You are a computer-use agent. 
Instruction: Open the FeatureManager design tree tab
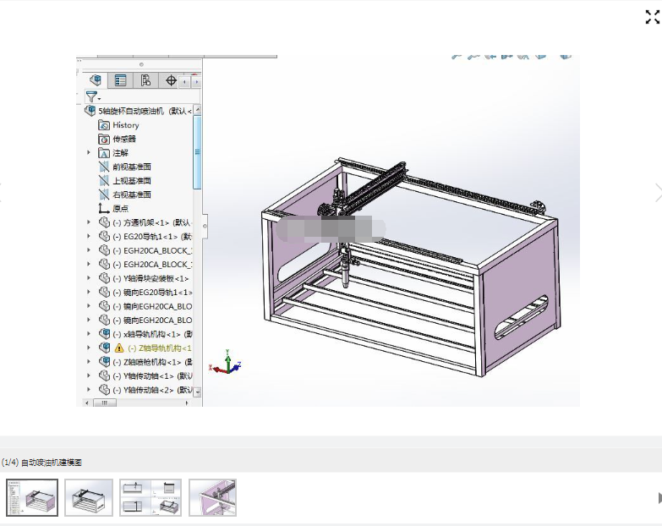(x=96, y=80)
